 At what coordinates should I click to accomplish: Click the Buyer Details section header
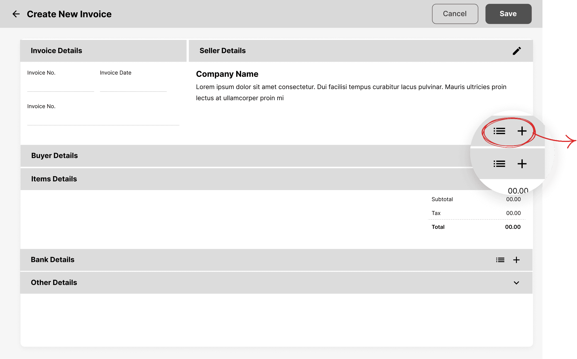coord(55,156)
